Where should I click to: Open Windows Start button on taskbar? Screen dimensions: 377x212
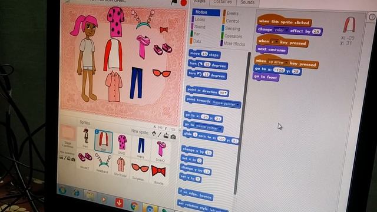coord(63,190)
